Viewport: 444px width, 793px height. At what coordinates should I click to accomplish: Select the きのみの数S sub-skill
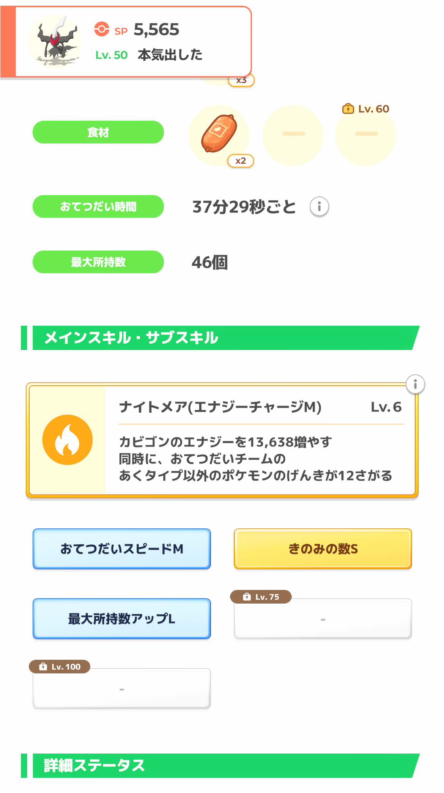(323, 549)
